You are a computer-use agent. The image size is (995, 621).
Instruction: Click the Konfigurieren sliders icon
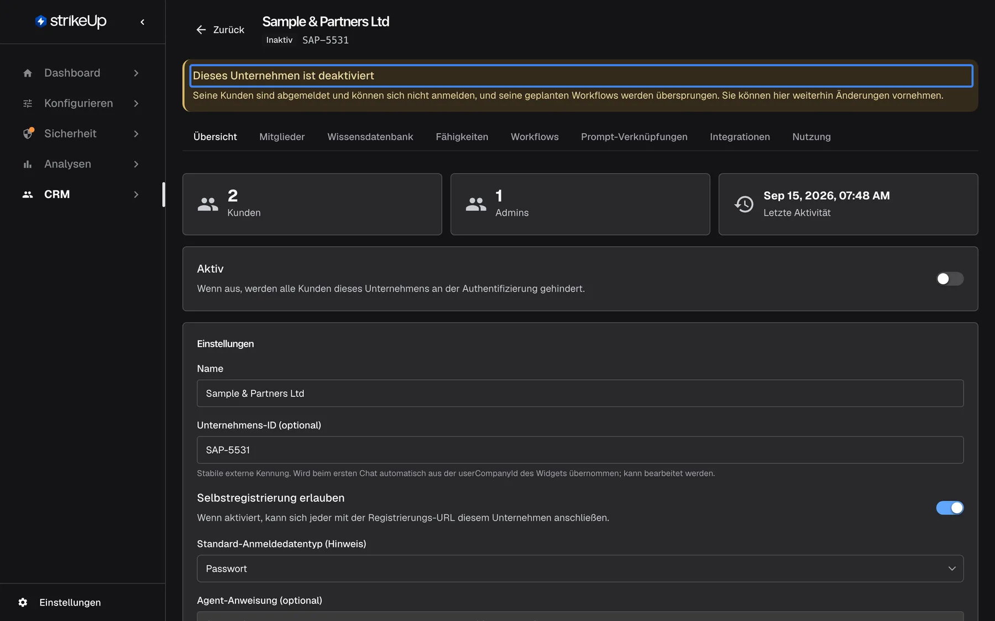pos(28,103)
